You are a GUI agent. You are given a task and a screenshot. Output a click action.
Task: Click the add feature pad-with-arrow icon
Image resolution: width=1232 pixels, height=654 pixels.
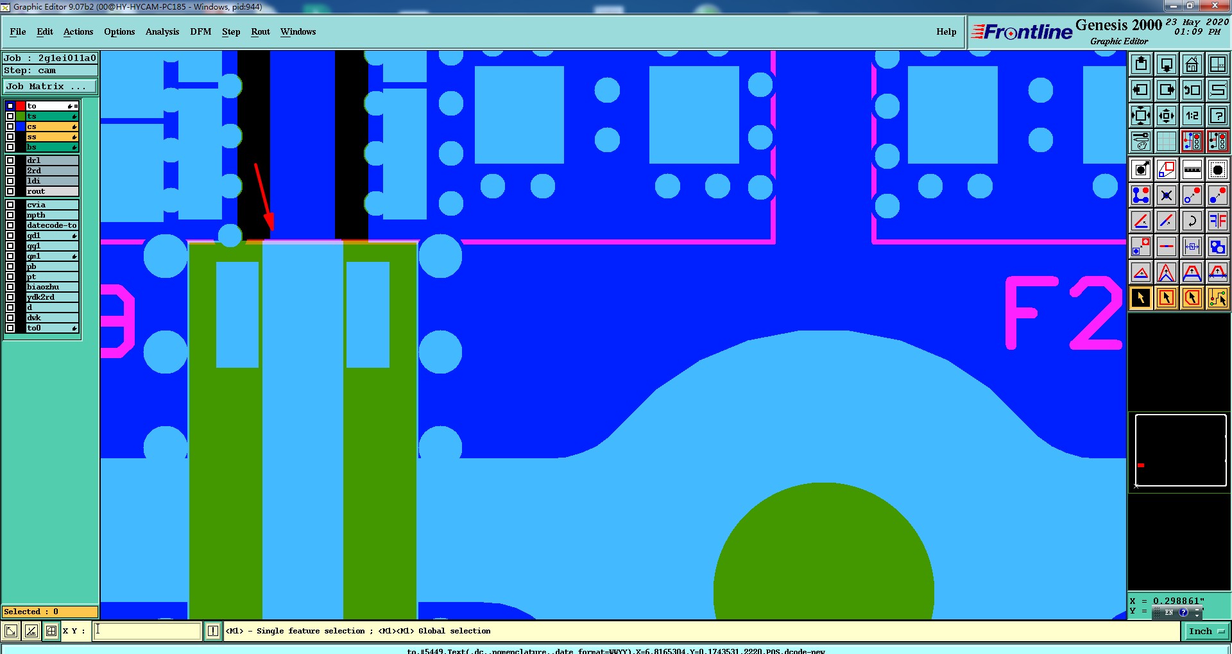(1141, 170)
